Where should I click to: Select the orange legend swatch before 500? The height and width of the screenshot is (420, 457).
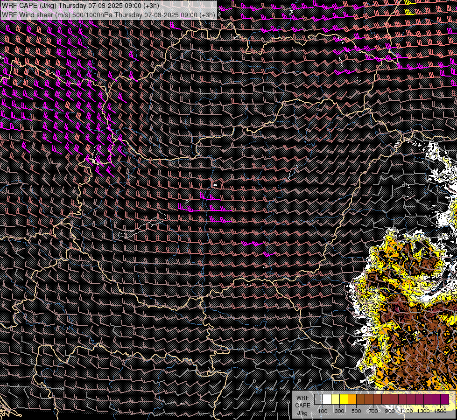(352, 399)
